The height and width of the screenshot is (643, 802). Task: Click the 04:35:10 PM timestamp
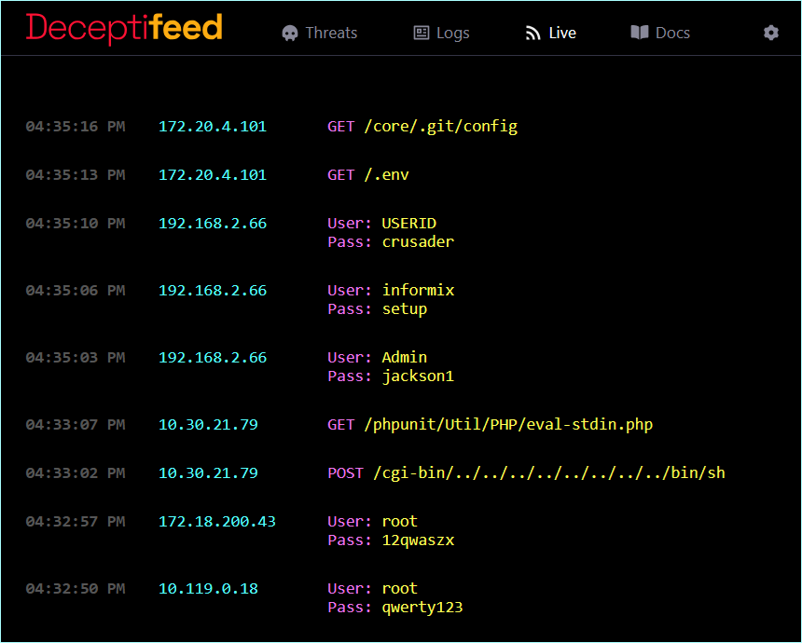75,224
